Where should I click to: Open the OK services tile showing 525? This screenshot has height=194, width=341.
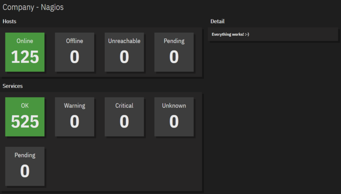[25, 117]
